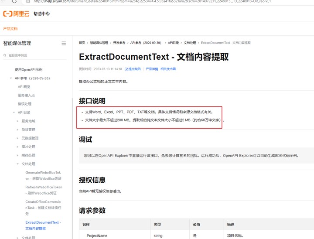The height and width of the screenshot is (239, 314).
Task: Open the 产品详情 link
Action: (x=152, y=69)
